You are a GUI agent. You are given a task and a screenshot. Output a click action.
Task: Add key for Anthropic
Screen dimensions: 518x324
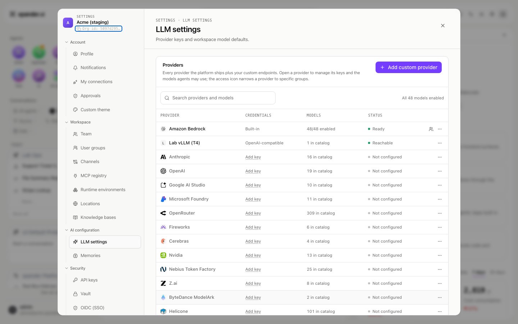tap(253, 157)
